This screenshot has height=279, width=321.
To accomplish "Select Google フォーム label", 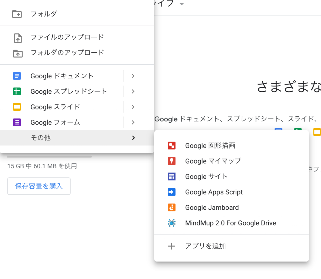I will click(55, 122).
